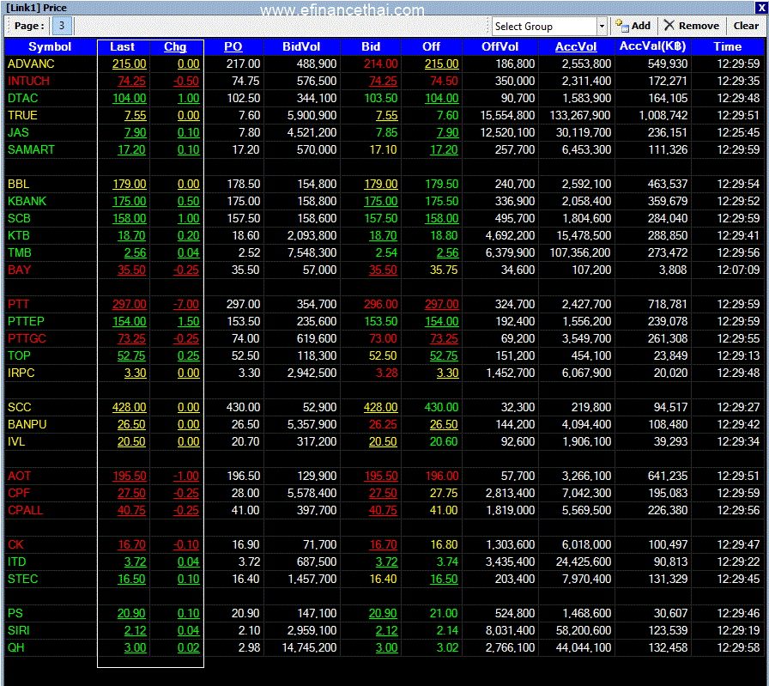769x686 pixels.
Task: Select the BANPU symbol
Action: point(27,424)
